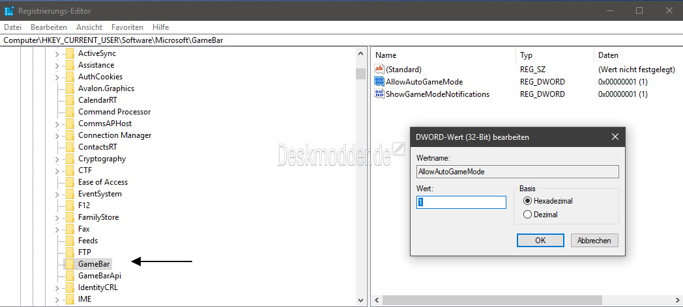Confirm the dialog with OK
The width and height of the screenshot is (683, 307).
540,241
